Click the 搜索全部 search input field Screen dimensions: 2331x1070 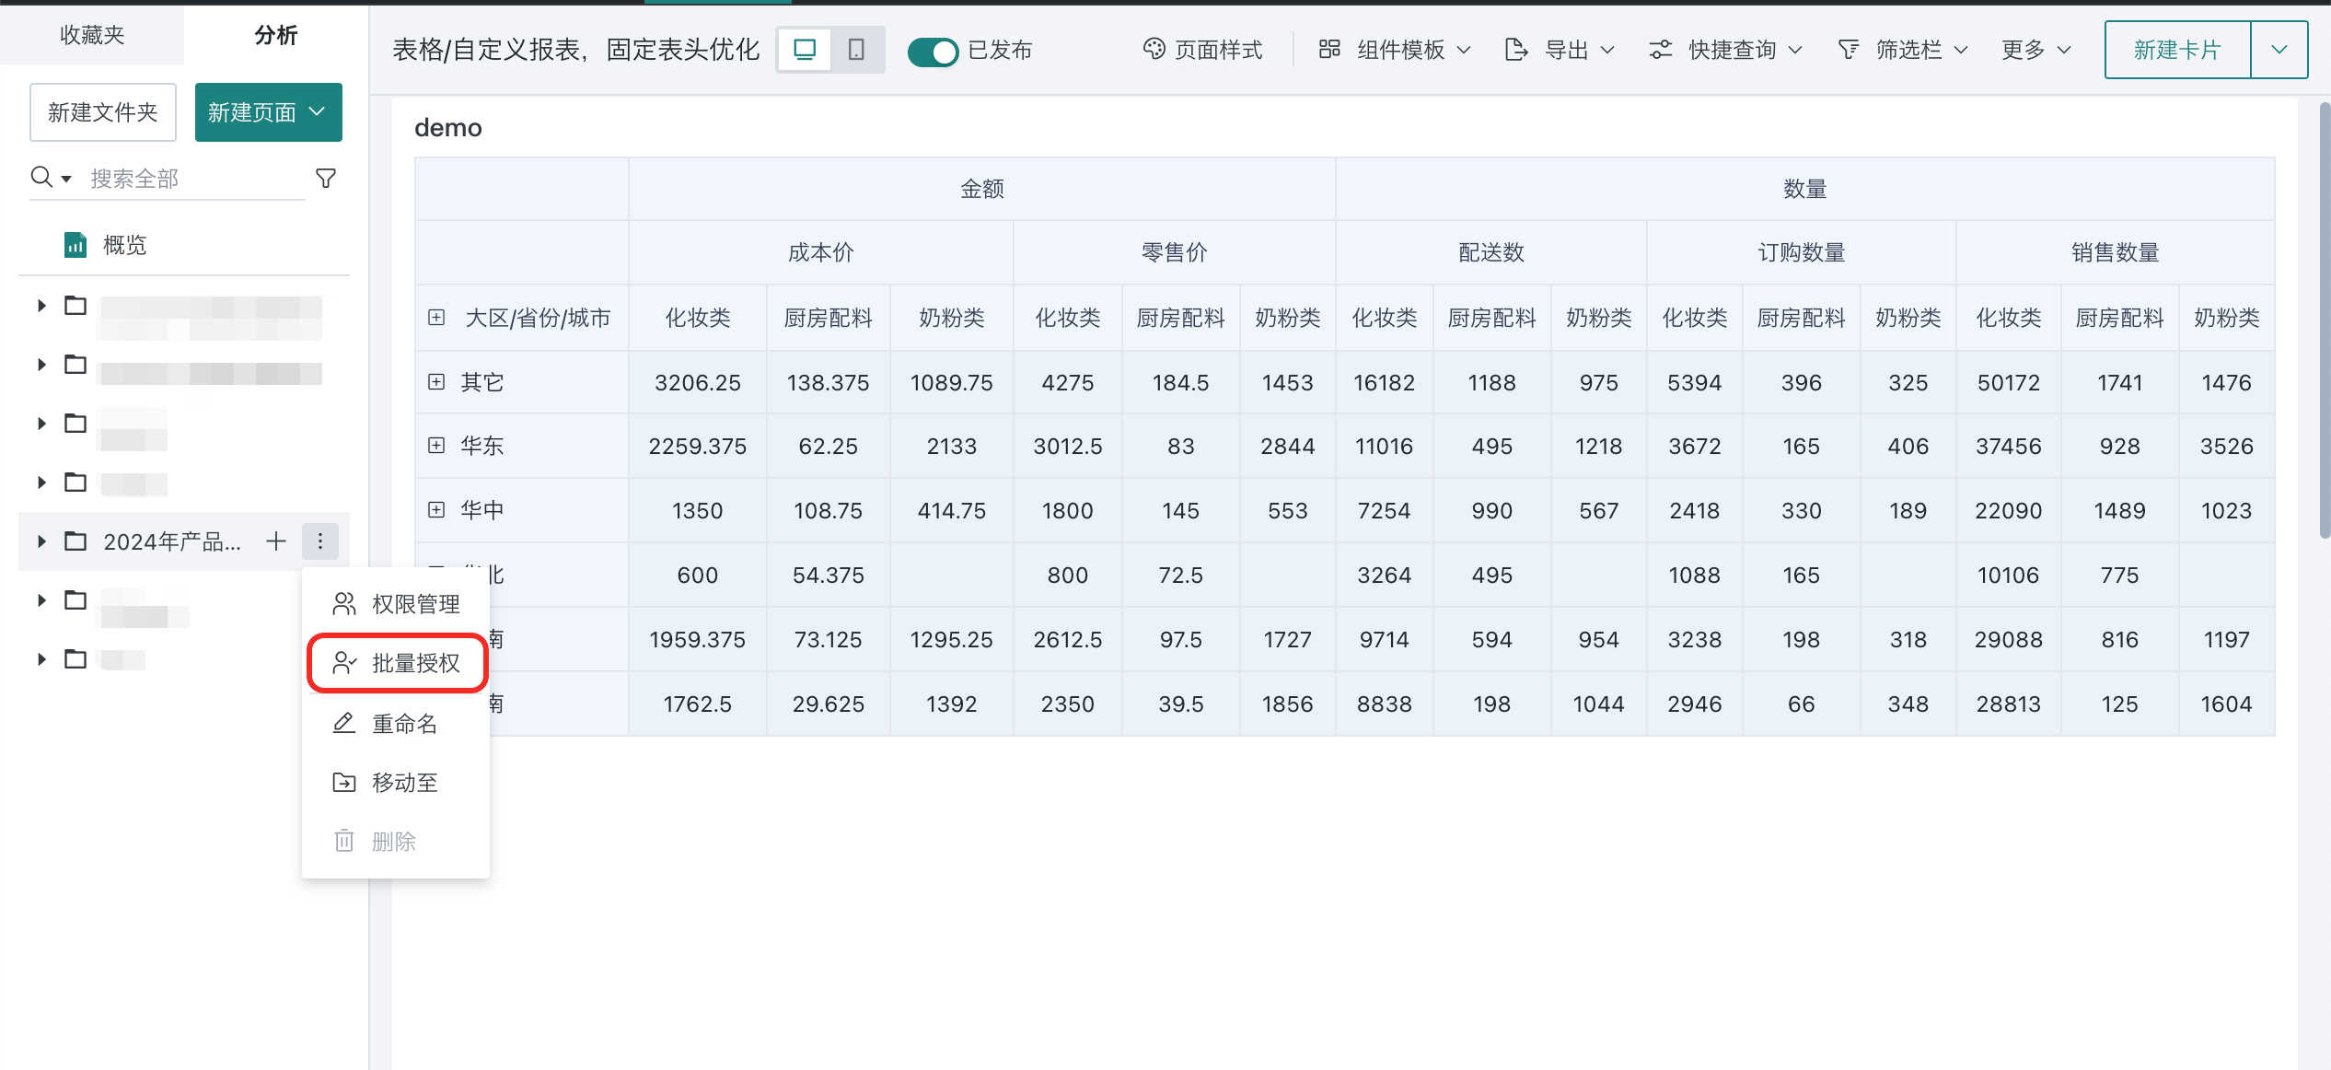(x=193, y=178)
